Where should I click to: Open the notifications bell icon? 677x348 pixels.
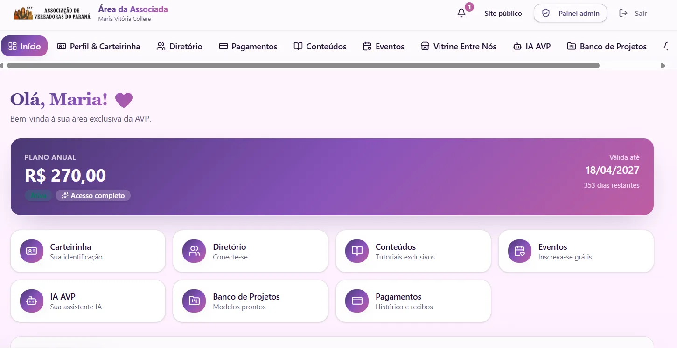pos(461,14)
